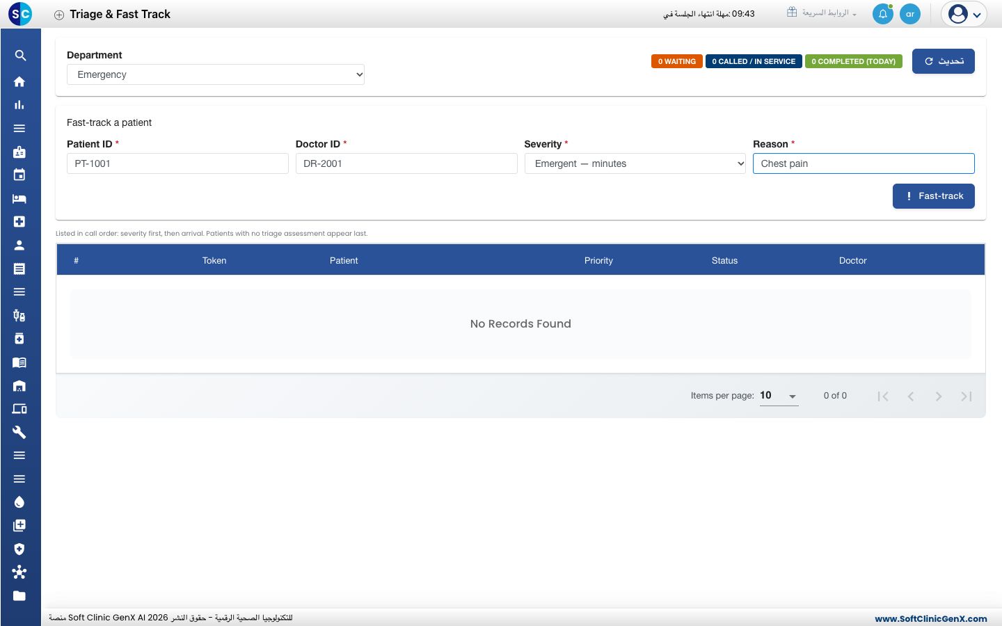Click the ID badge icon in sidebar
The image size is (1002, 626).
coord(19,152)
